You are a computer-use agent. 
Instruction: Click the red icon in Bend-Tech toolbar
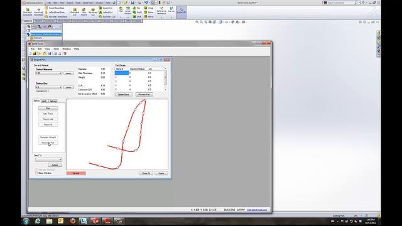pyautogui.click(x=65, y=53)
